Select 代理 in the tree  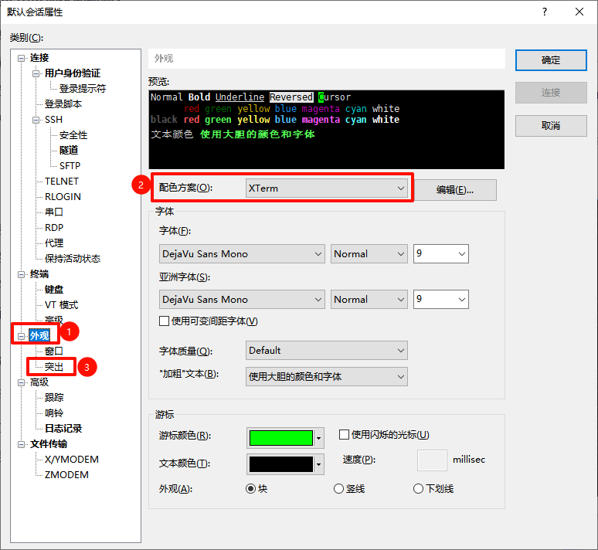point(54,243)
